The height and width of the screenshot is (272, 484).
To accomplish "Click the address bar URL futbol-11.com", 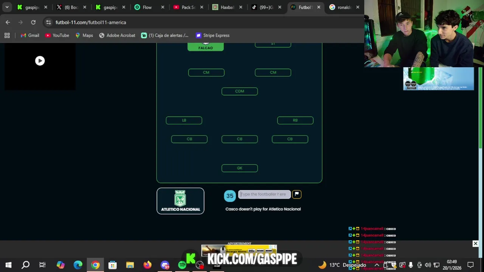I will (x=91, y=22).
